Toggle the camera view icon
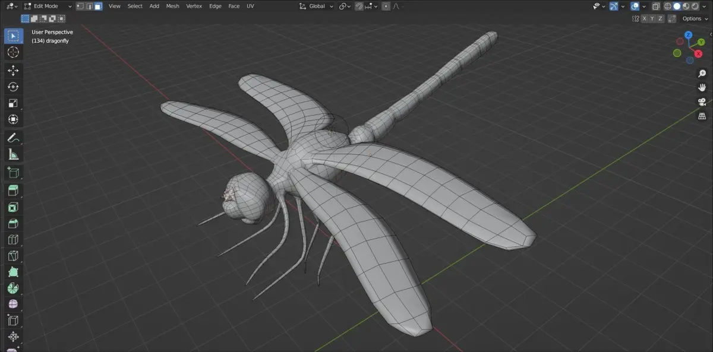 pyautogui.click(x=702, y=102)
